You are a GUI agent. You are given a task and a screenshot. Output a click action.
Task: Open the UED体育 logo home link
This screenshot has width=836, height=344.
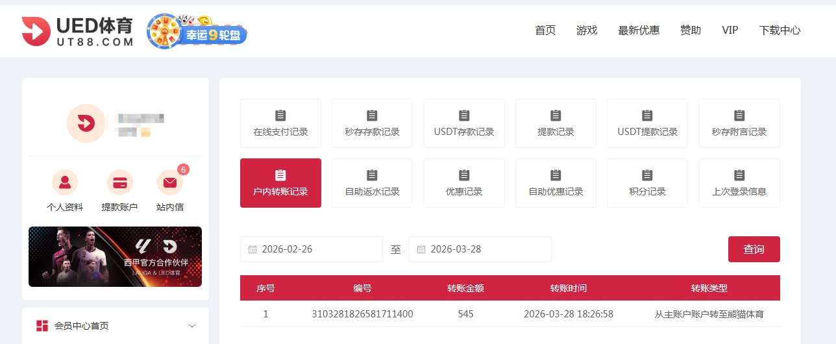[77, 31]
